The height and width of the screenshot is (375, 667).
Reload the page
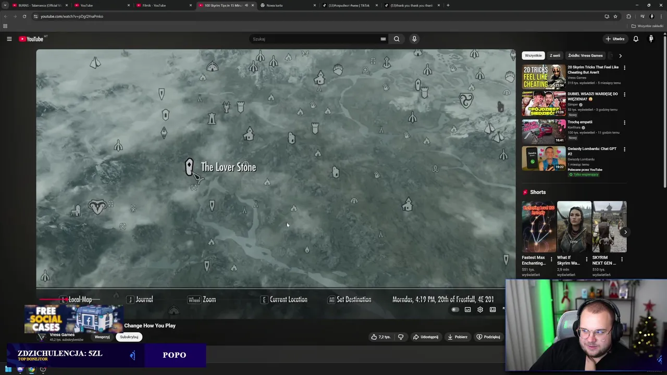(x=24, y=16)
